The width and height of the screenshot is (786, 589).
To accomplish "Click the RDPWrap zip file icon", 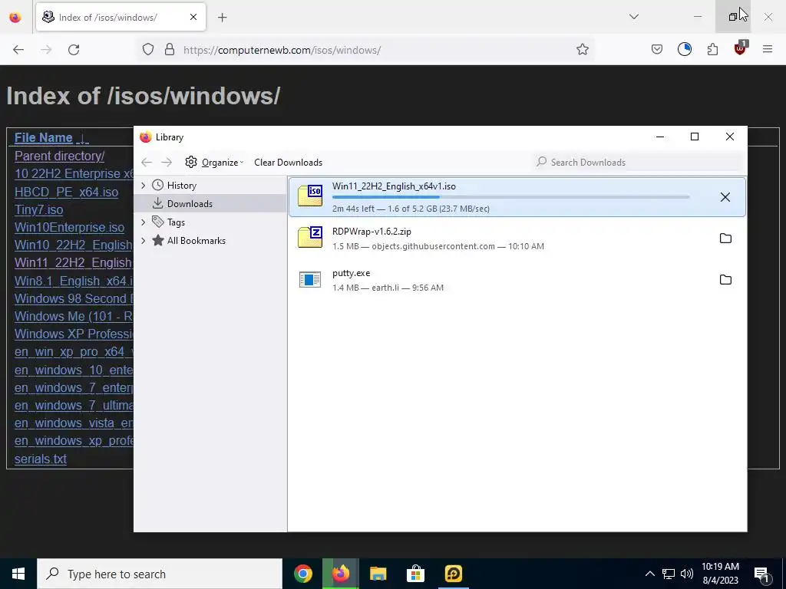I will (x=310, y=238).
